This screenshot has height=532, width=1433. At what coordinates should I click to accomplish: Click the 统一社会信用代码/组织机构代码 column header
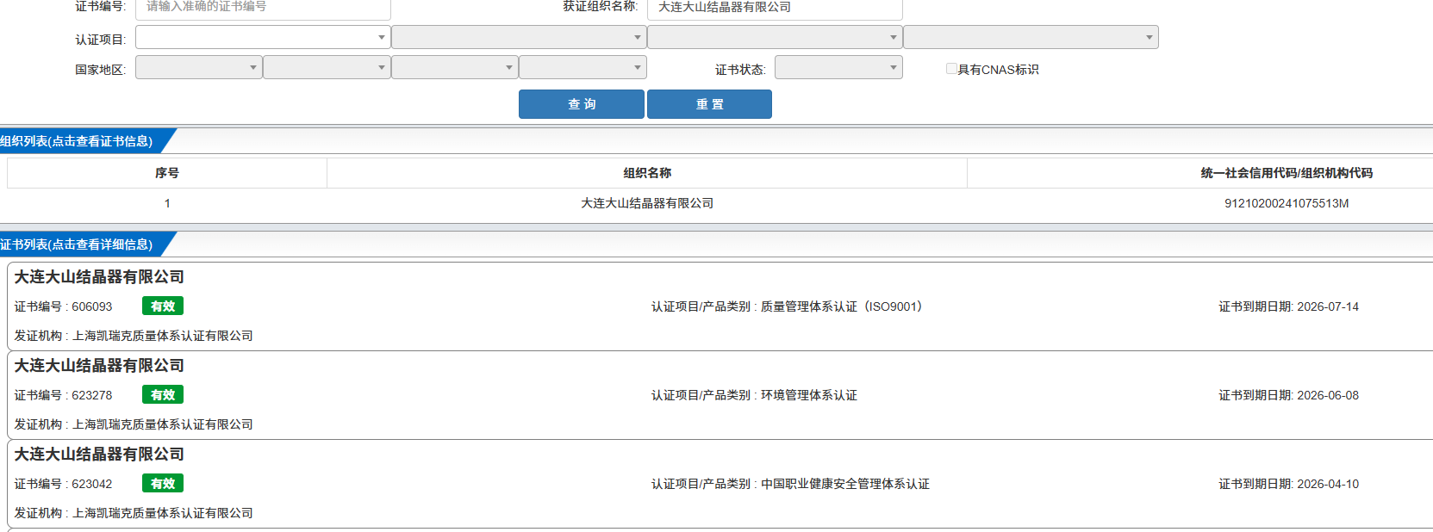tap(1287, 173)
